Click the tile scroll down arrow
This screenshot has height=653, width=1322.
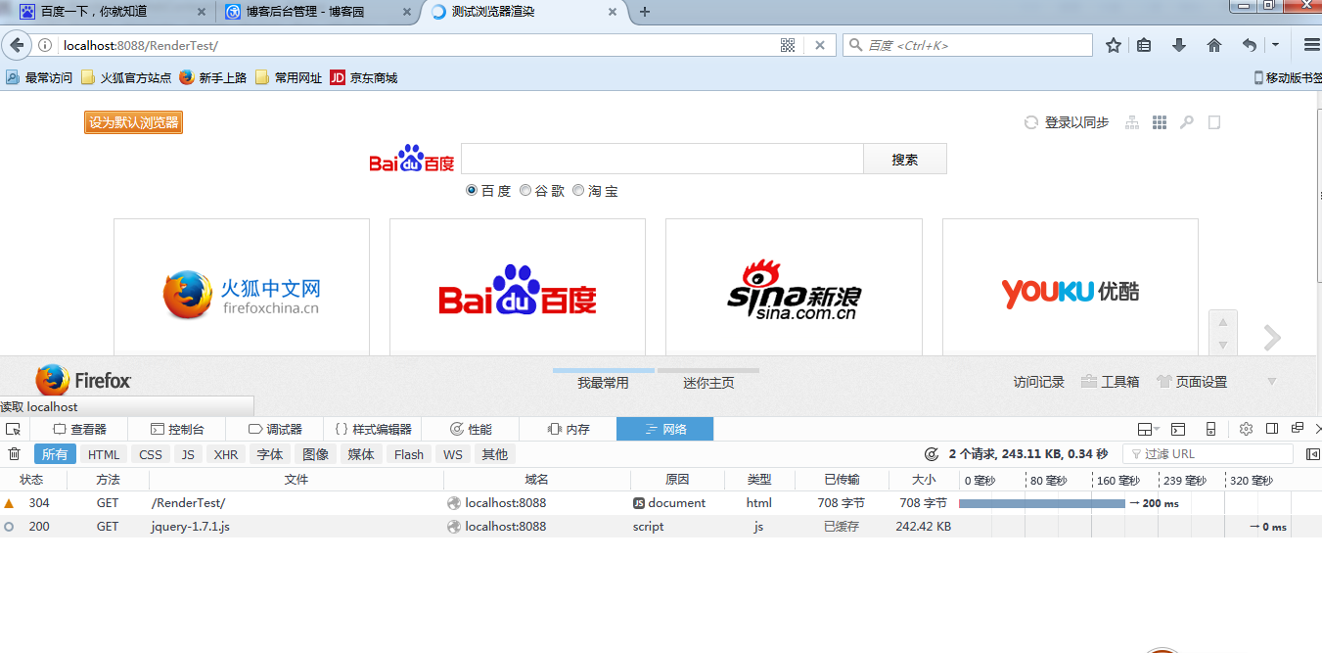[1222, 345]
